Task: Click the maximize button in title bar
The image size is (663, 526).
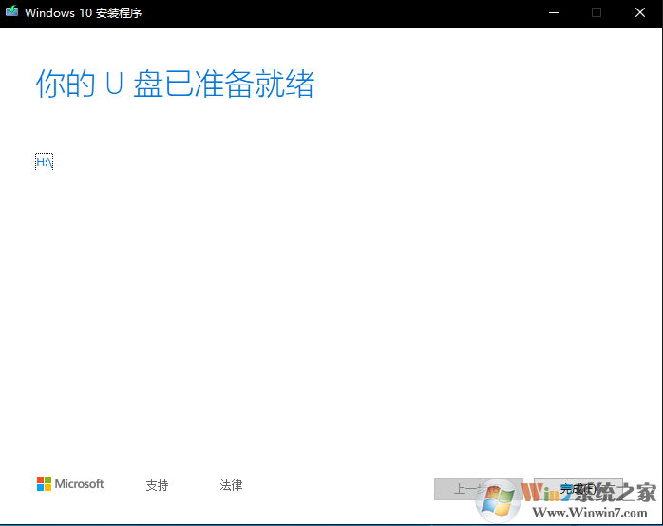Action: click(x=597, y=13)
